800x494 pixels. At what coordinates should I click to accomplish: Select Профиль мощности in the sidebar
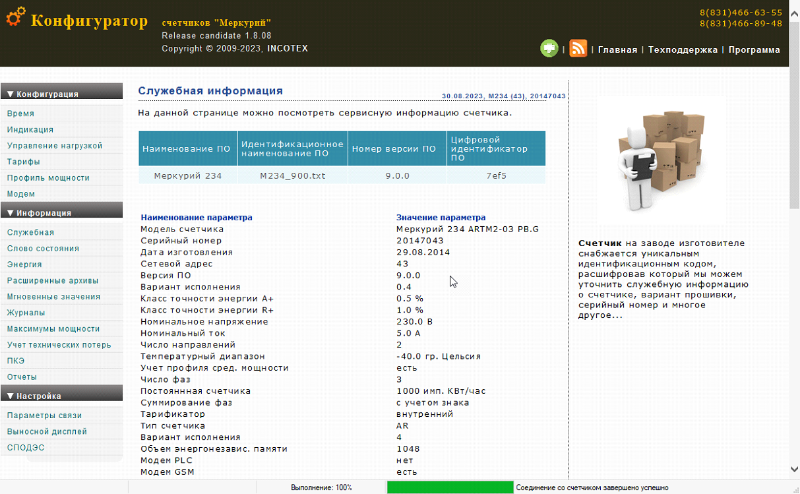point(48,178)
